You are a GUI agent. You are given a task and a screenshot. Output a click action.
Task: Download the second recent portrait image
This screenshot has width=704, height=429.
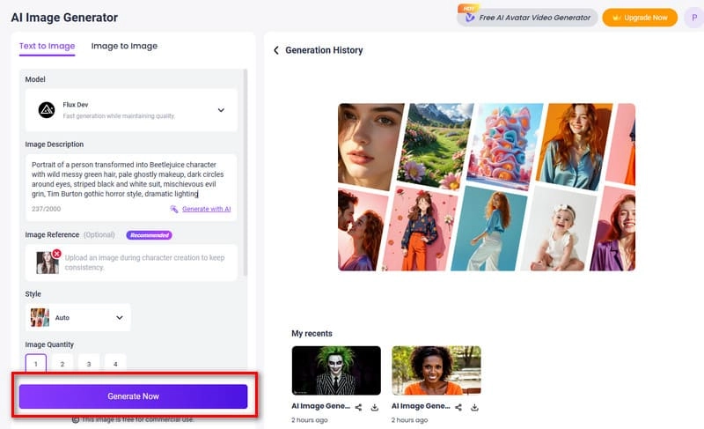pyautogui.click(x=474, y=407)
